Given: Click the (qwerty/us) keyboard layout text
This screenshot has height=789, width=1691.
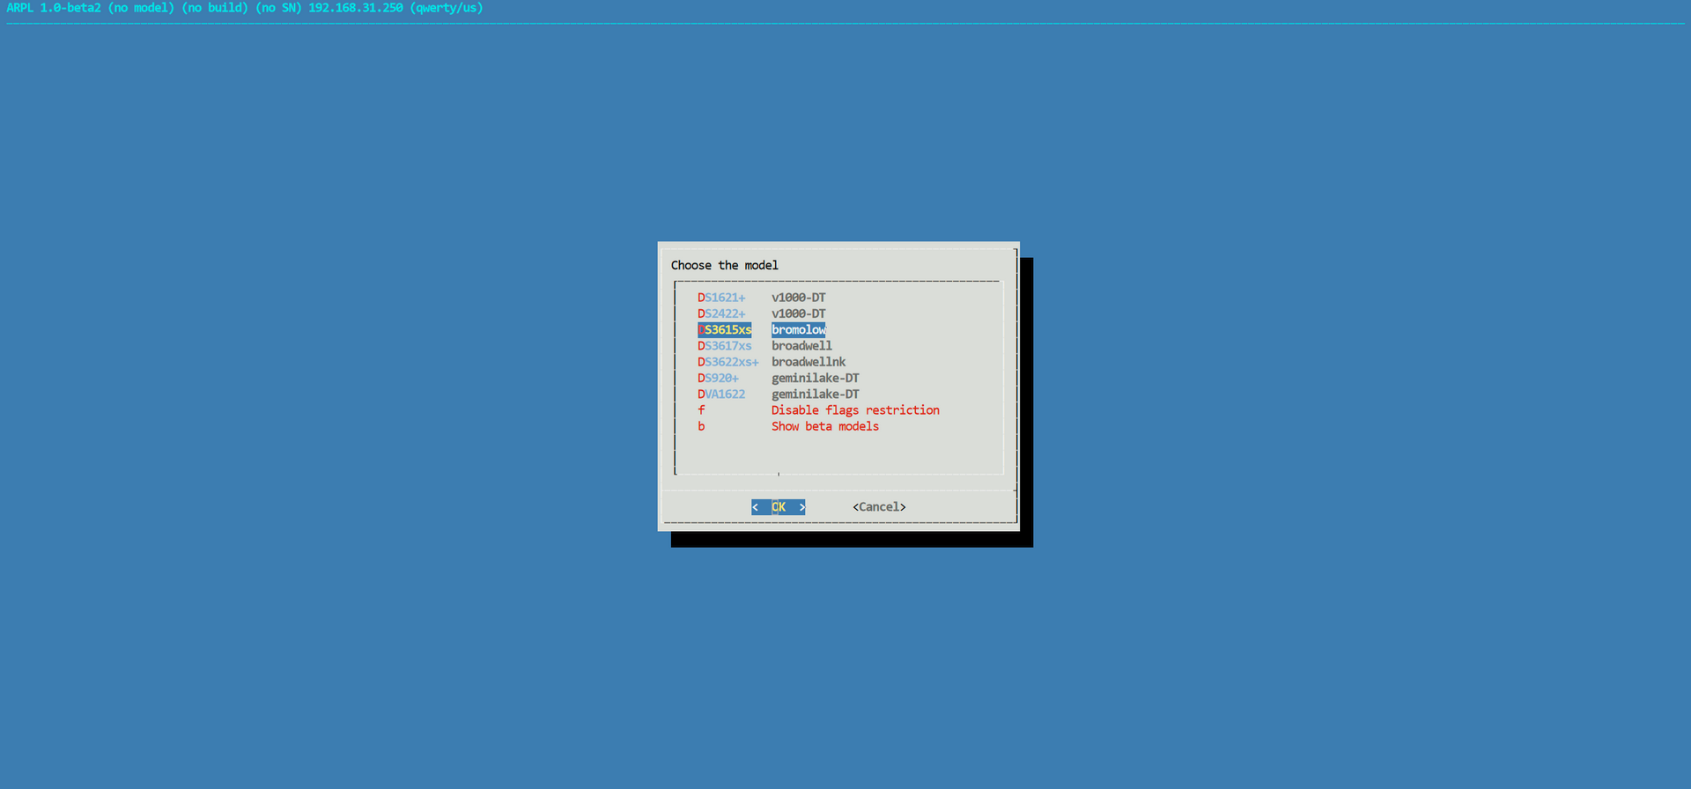Looking at the screenshot, I should click(447, 8).
